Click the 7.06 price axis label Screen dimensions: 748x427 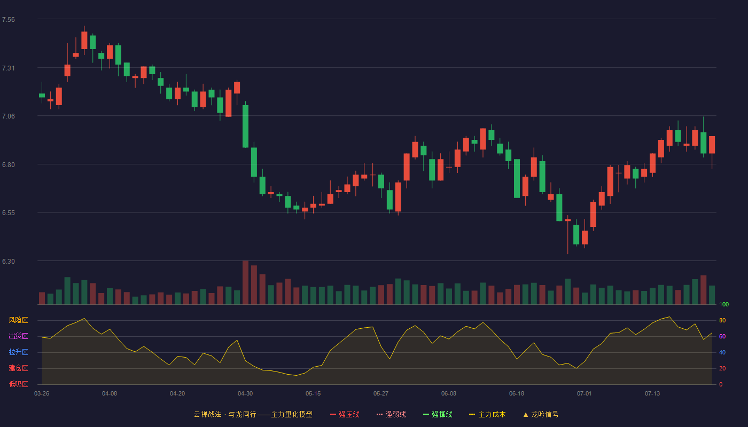click(9, 116)
